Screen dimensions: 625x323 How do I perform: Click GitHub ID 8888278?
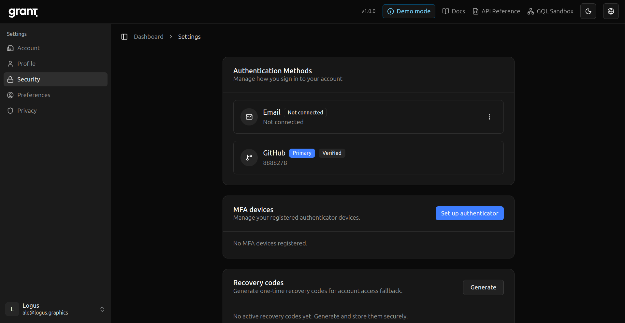coord(275,163)
